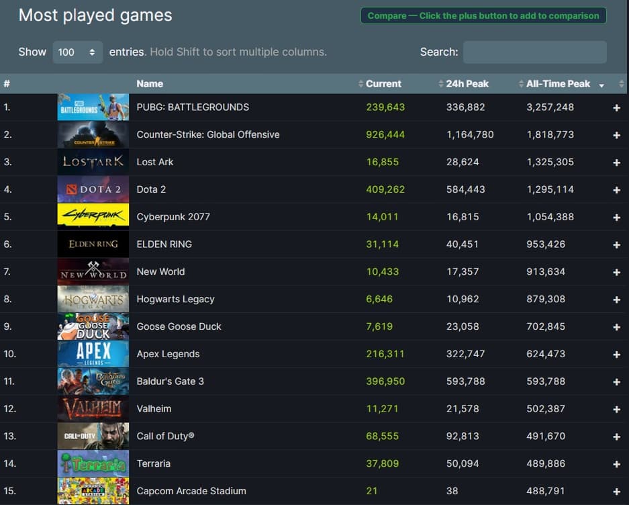Sort table by 24h Peak column
The height and width of the screenshot is (505, 629).
click(x=467, y=83)
